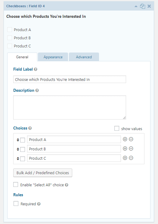The height and width of the screenshot is (224, 158).
Task: Add a choice after Product A
Action: [125, 139]
